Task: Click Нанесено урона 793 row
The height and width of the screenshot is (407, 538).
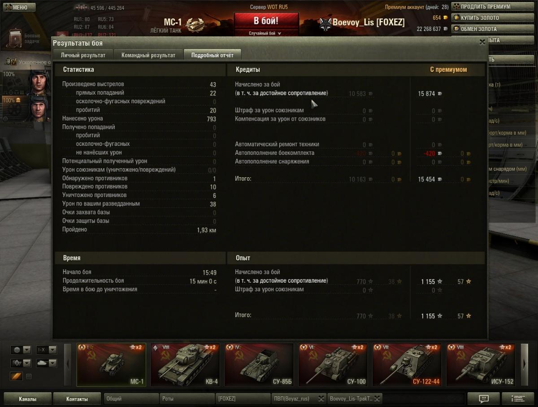Action: click(139, 119)
